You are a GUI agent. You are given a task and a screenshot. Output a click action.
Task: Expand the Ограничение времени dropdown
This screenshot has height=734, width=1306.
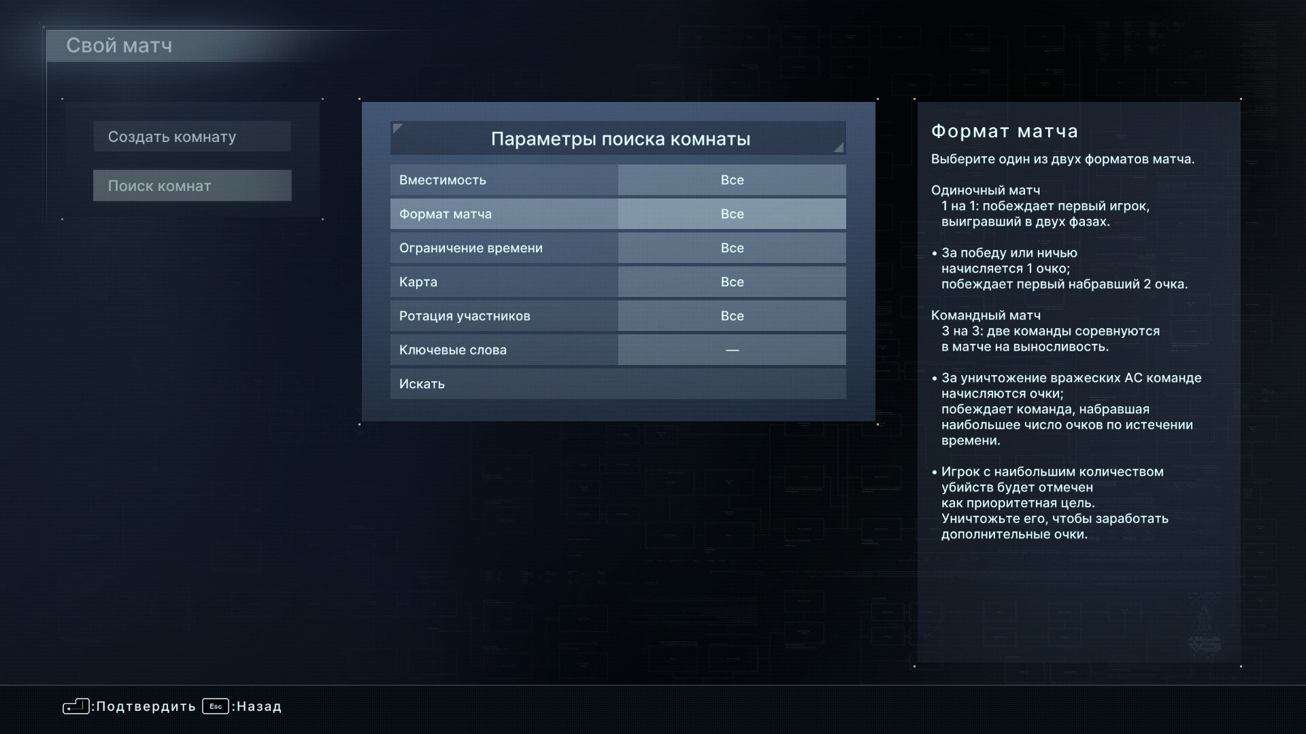pos(731,247)
